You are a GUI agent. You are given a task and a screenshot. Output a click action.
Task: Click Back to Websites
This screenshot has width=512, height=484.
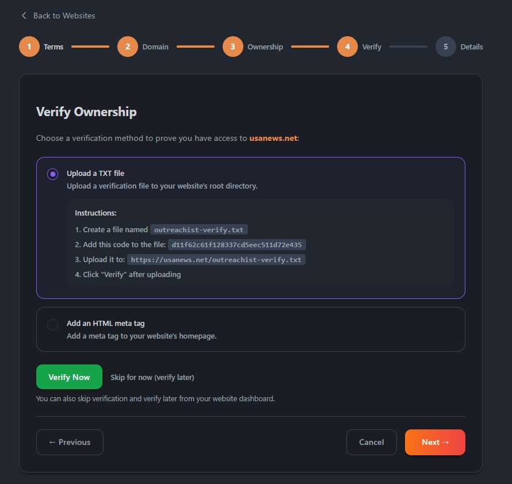coord(63,16)
